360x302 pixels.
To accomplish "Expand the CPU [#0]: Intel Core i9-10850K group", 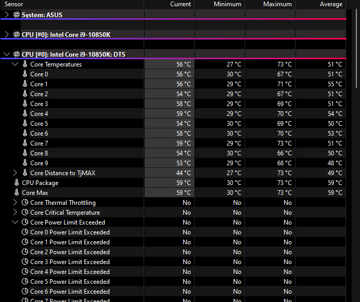I will coord(6,34).
